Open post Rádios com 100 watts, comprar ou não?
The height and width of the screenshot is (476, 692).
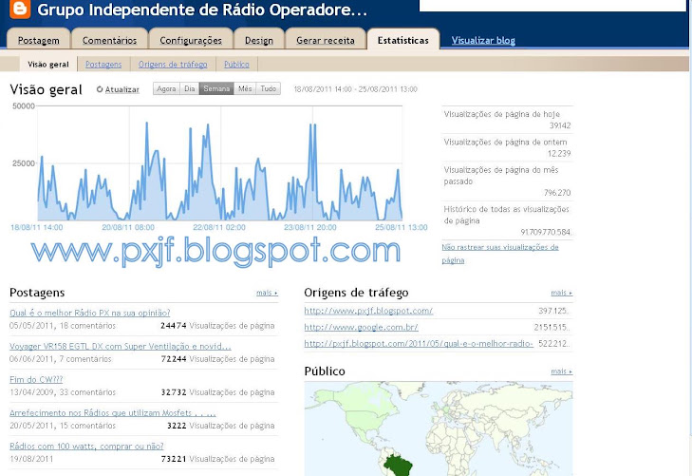[x=86, y=446]
